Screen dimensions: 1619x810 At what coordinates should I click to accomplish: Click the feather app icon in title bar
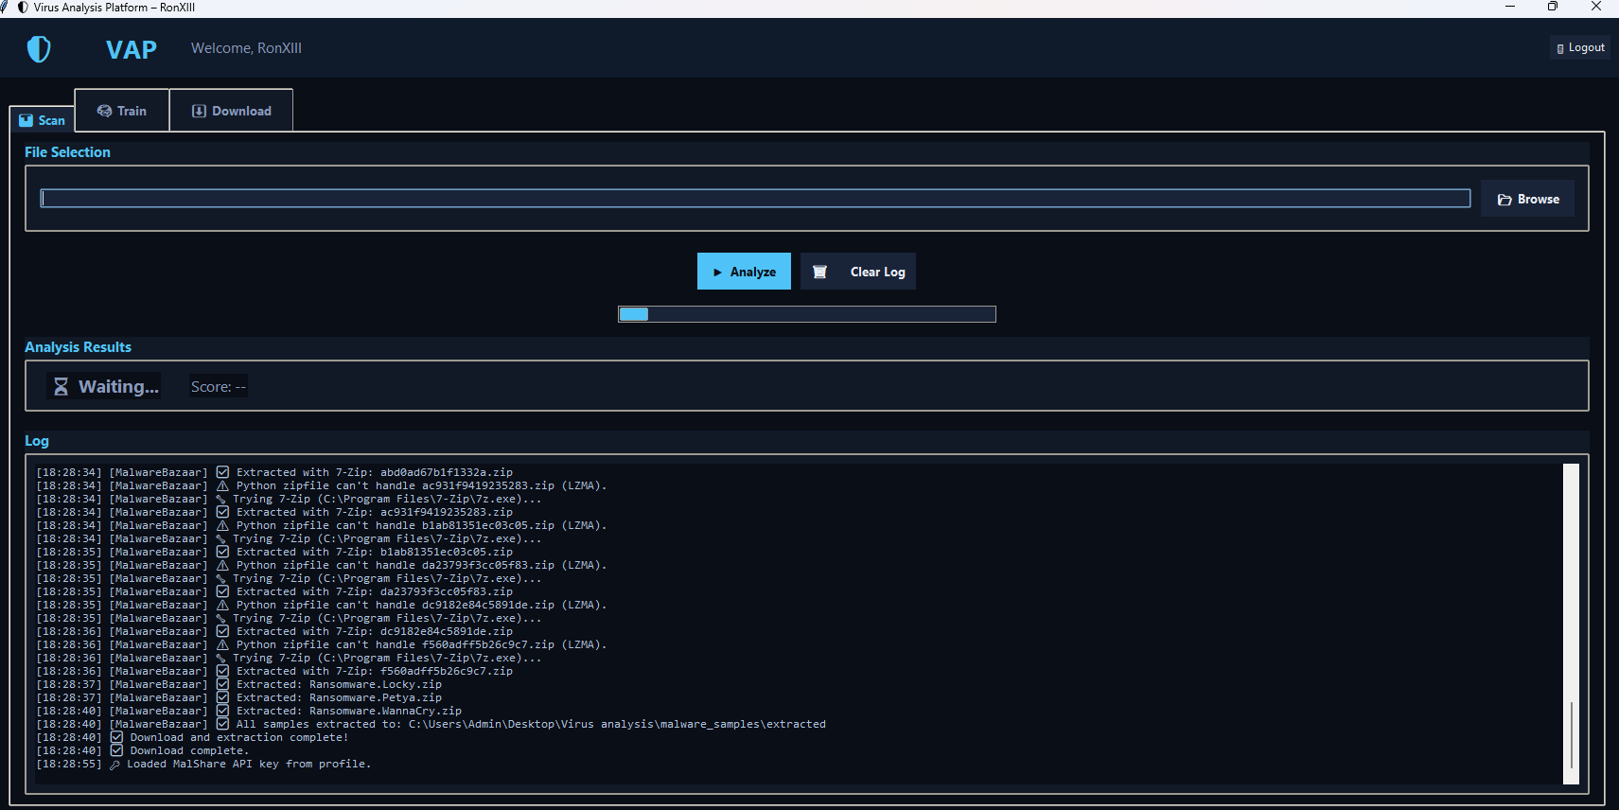click(5, 7)
